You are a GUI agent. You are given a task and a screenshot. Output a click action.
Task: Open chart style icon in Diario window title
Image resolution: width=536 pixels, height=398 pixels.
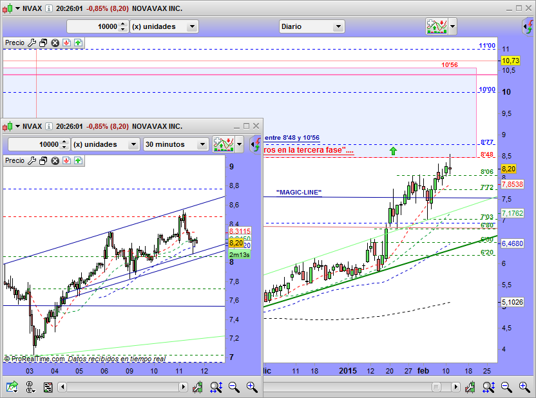[x=8, y=8]
